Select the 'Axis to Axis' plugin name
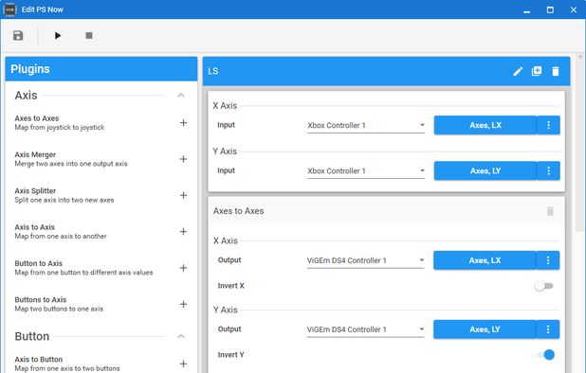 pos(34,227)
